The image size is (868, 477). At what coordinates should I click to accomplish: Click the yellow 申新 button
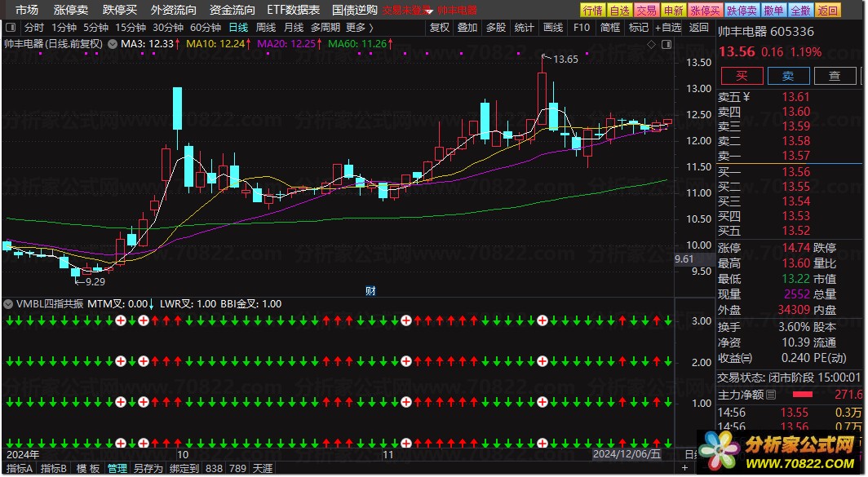673,10
